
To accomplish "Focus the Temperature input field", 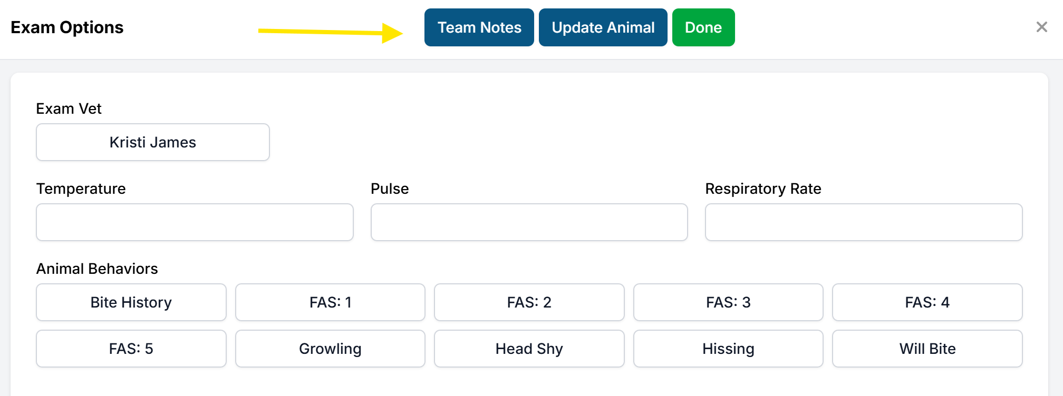I will pyautogui.click(x=195, y=222).
